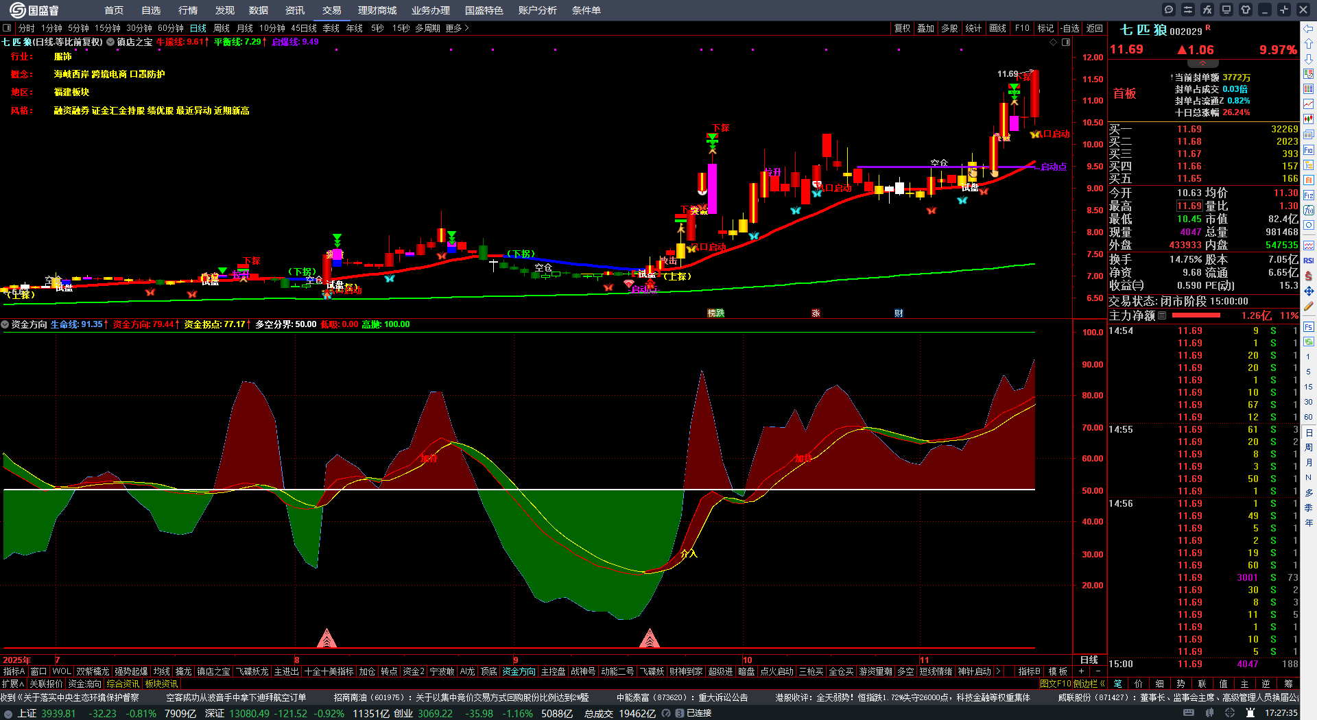Image resolution: width=1317 pixels, height=720 pixels.
Task: Open the 指标B indicator dropdown
Action: point(1029,671)
